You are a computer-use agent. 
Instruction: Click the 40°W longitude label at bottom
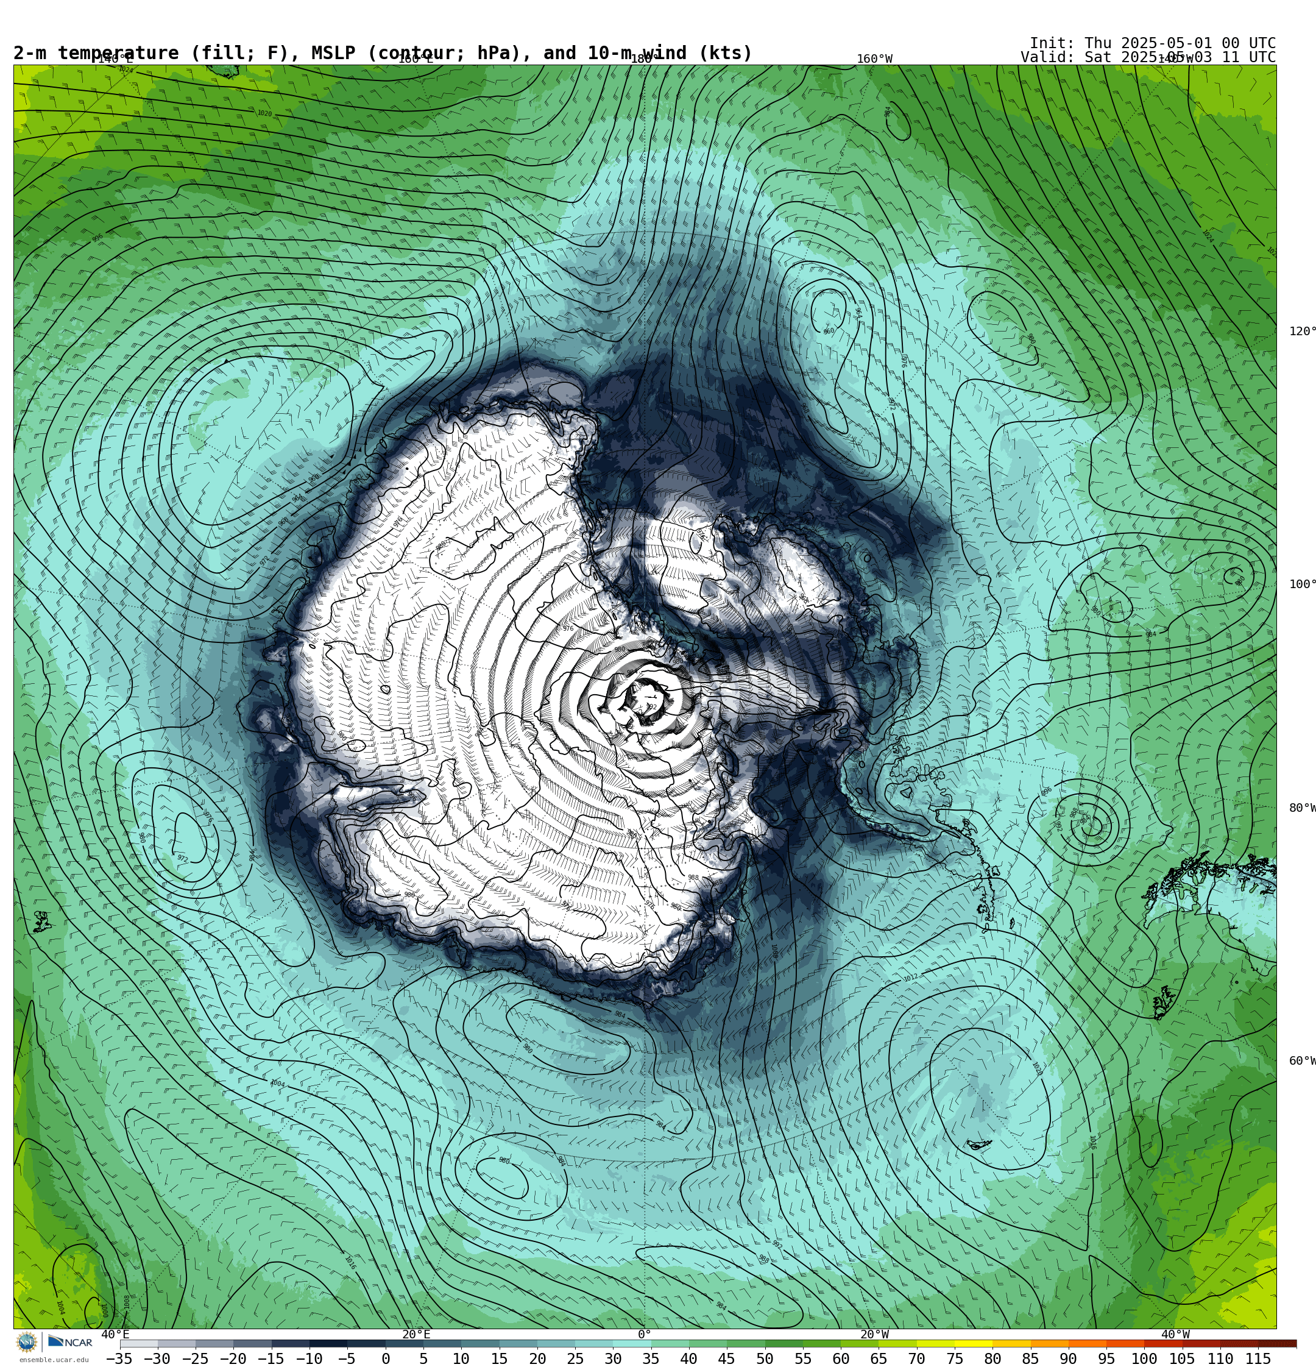(x=1175, y=1334)
